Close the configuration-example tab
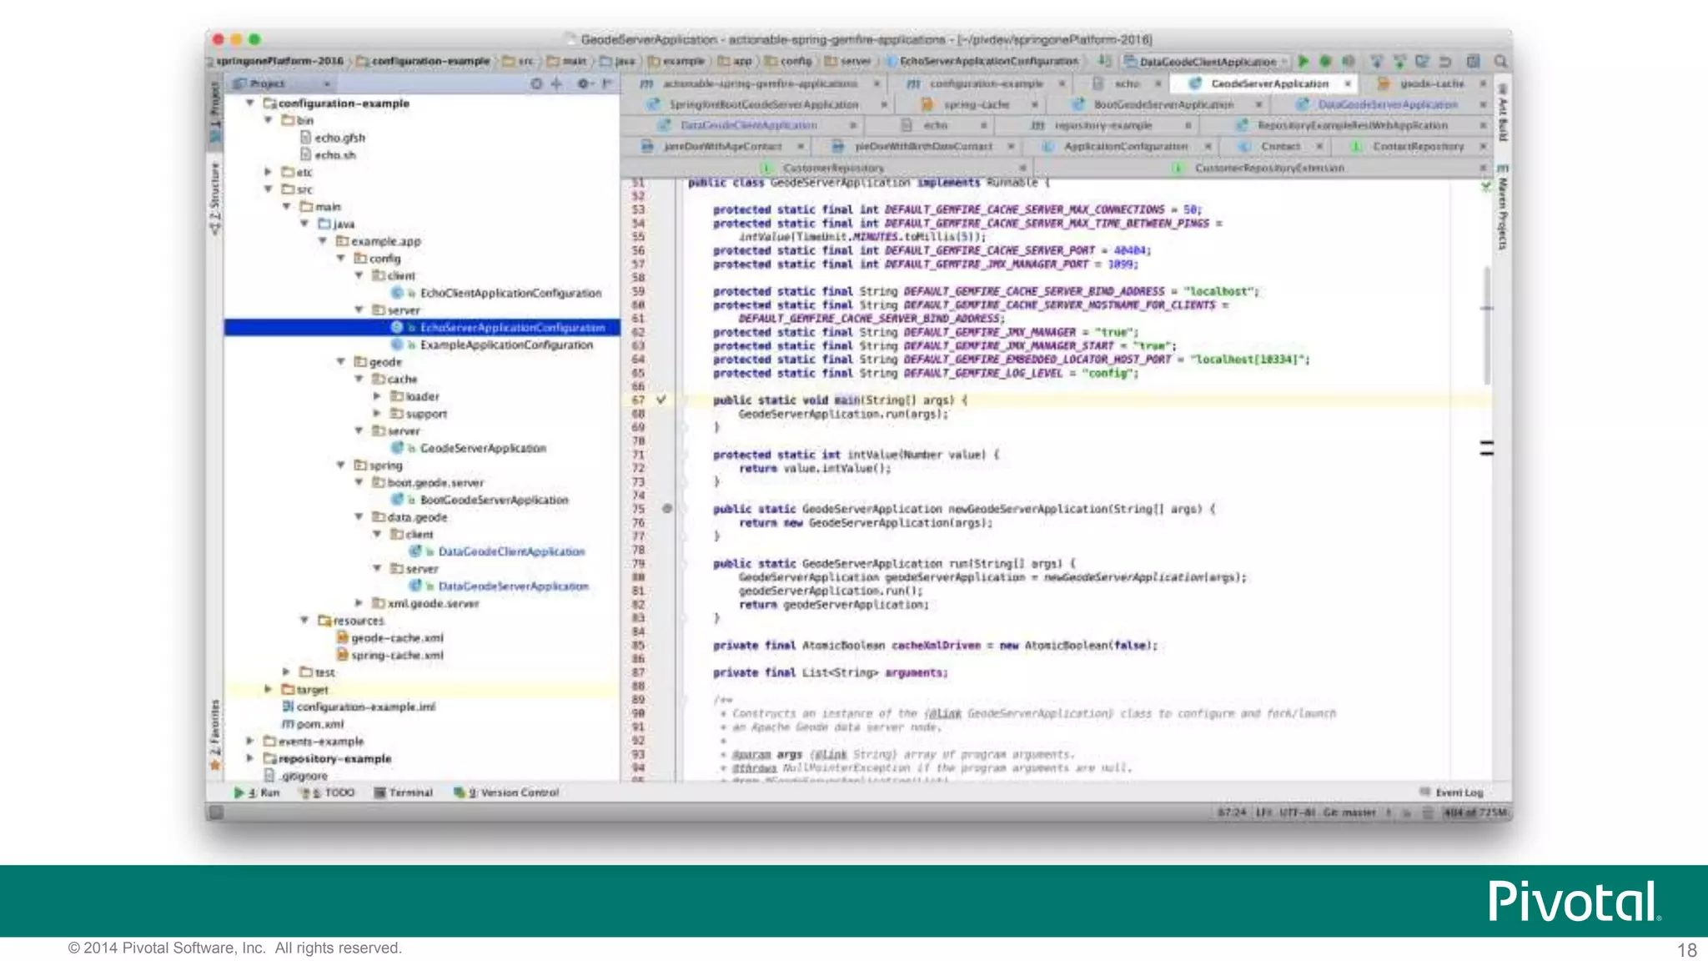1708x961 pixels. pyautogui.click(x=1062, y=83)
